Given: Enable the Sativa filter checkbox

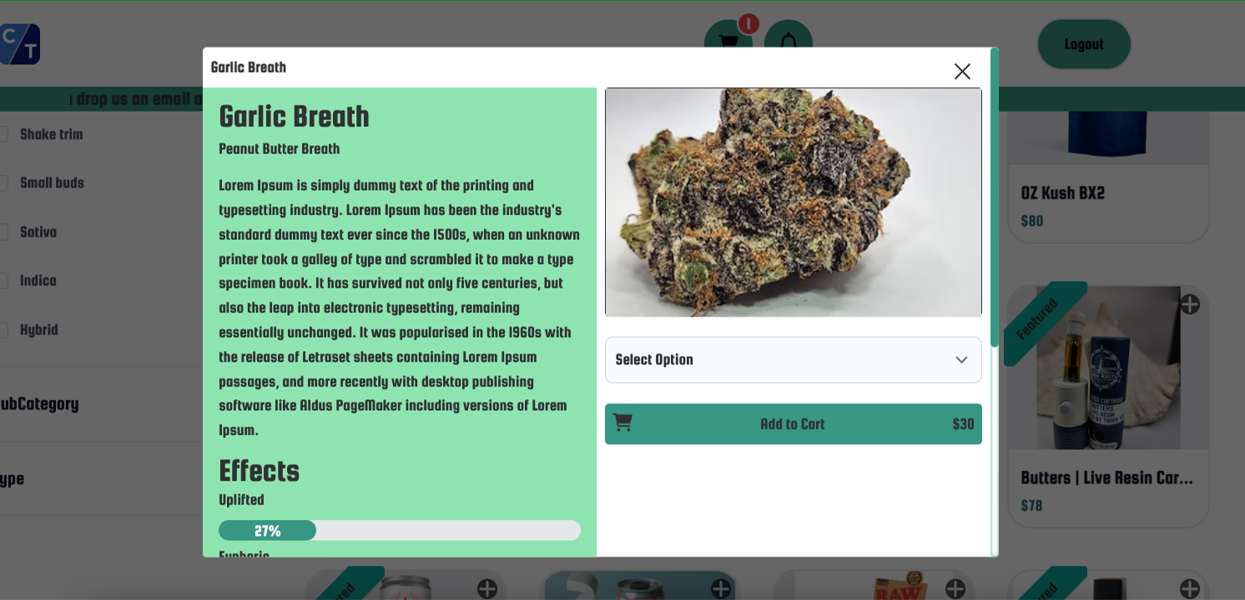Looking at the screenshot, I should pos(3,232).
